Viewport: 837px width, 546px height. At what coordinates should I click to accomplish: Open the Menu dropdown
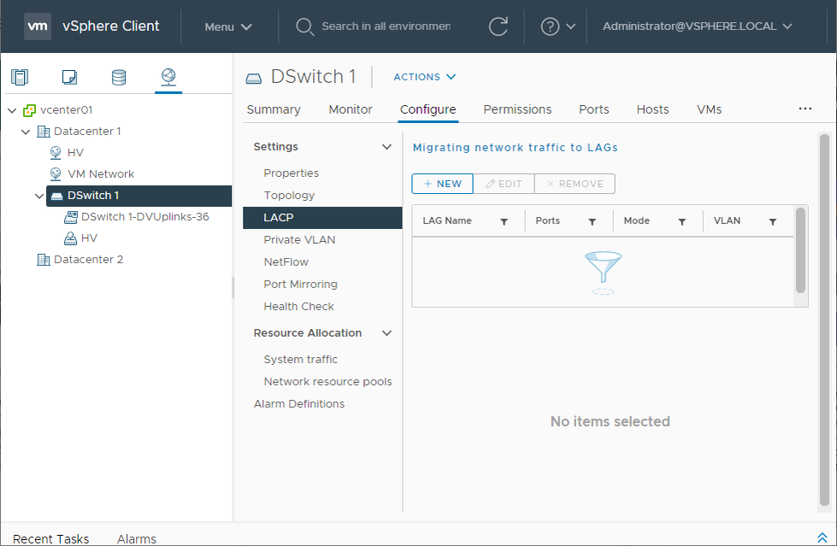click(228, 26)
